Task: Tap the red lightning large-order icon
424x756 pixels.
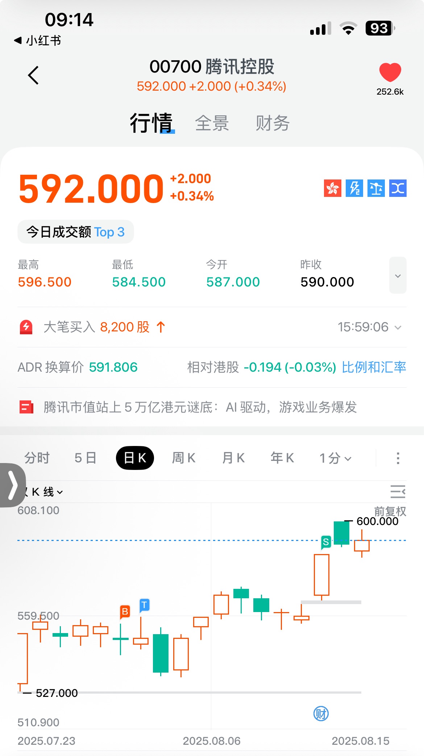Action: pos(26,327)
